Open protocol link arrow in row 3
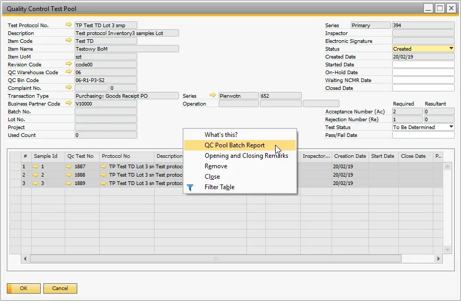 103,183
